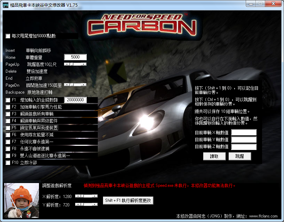
Task: Click the X 解析度 slider thumb
Action: point(82,196)
